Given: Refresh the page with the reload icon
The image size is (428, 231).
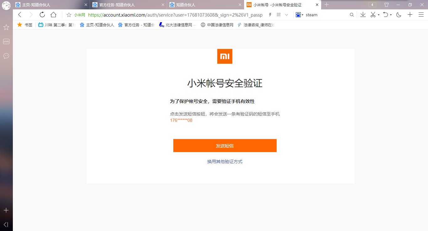Looking at the screenshot, I should (42, 14).
